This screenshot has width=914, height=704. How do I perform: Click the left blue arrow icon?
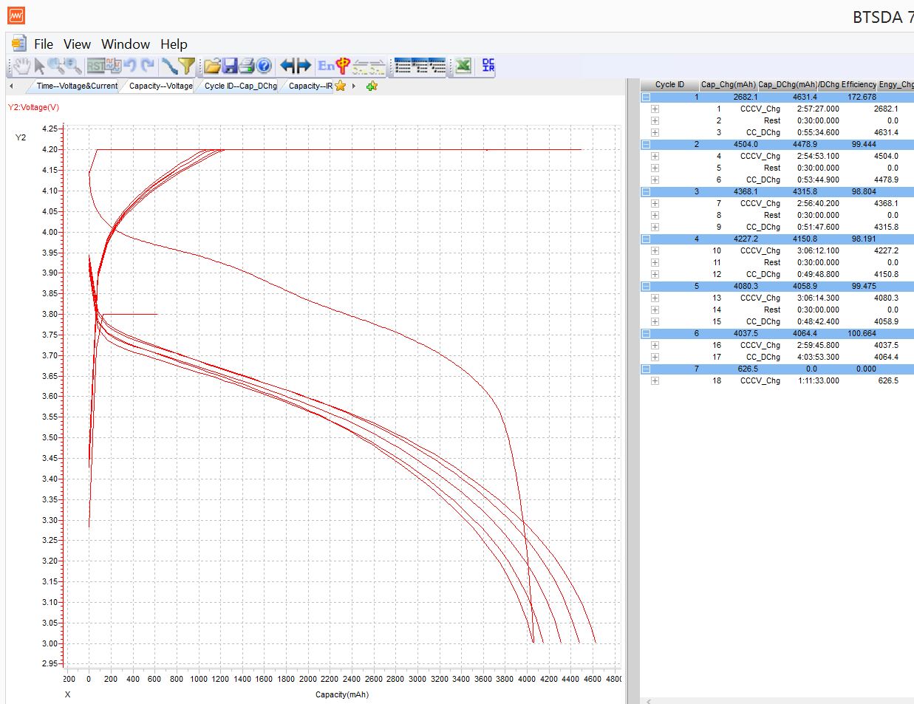288,66
